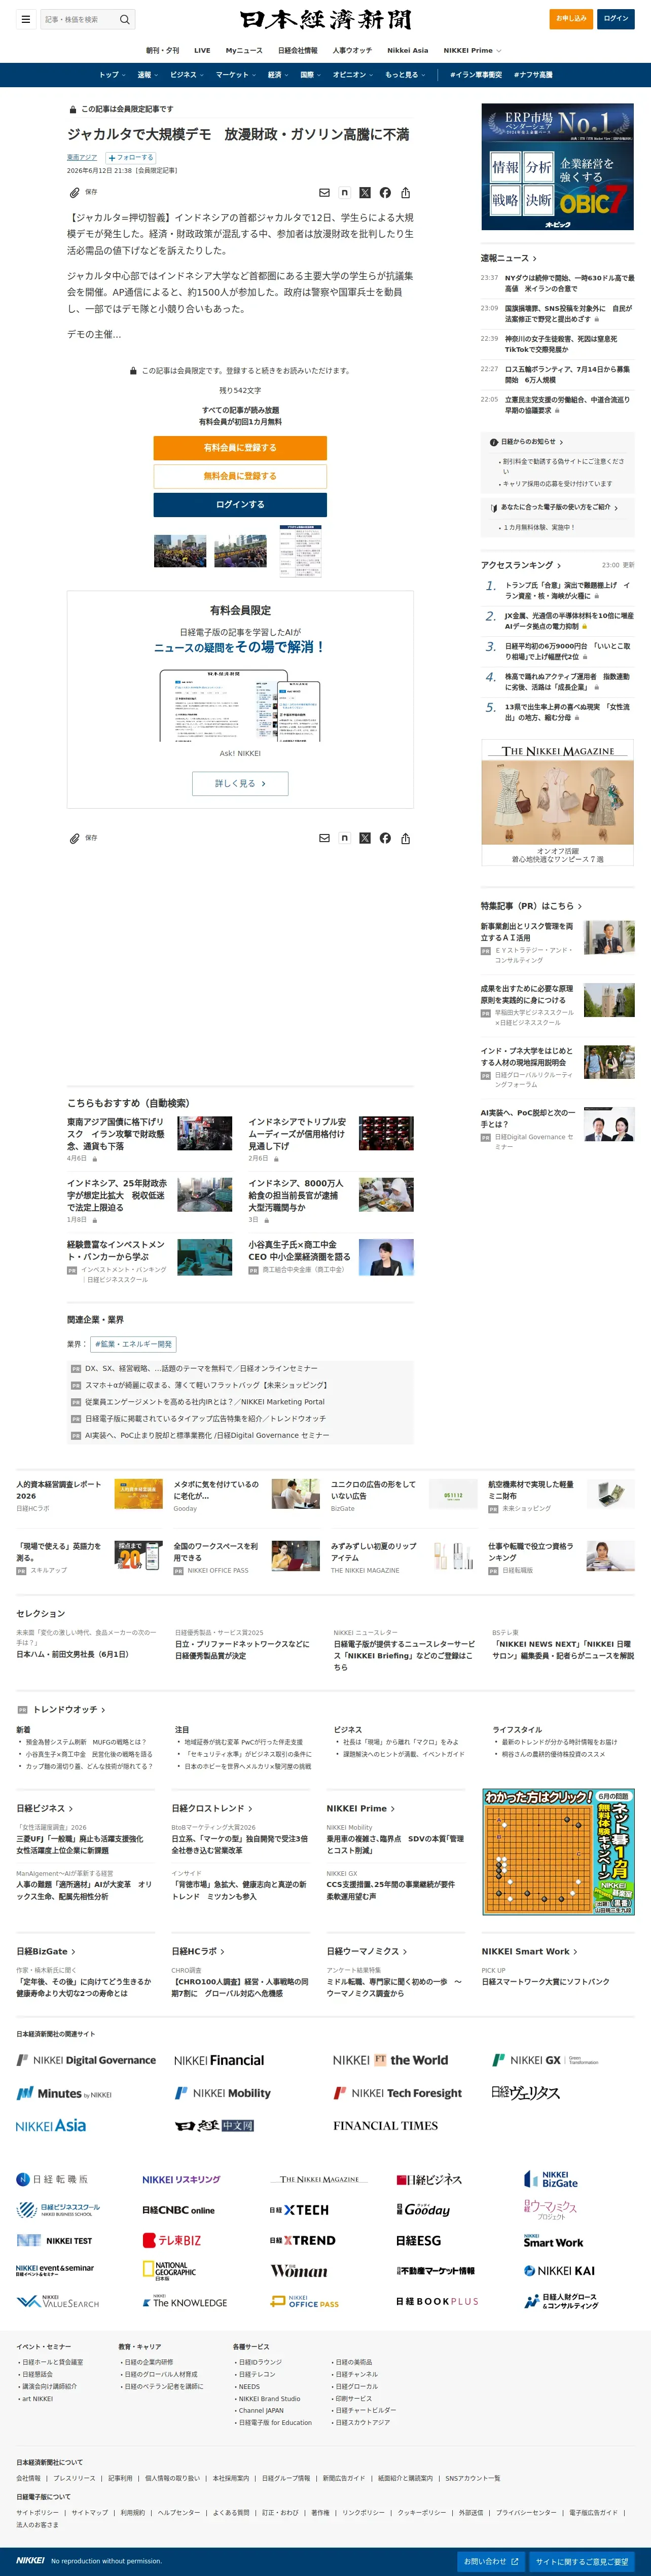Open the NIKKEI KAI logo
Viewport: 651px width, 2576px height.
(x=559, y=2271)
